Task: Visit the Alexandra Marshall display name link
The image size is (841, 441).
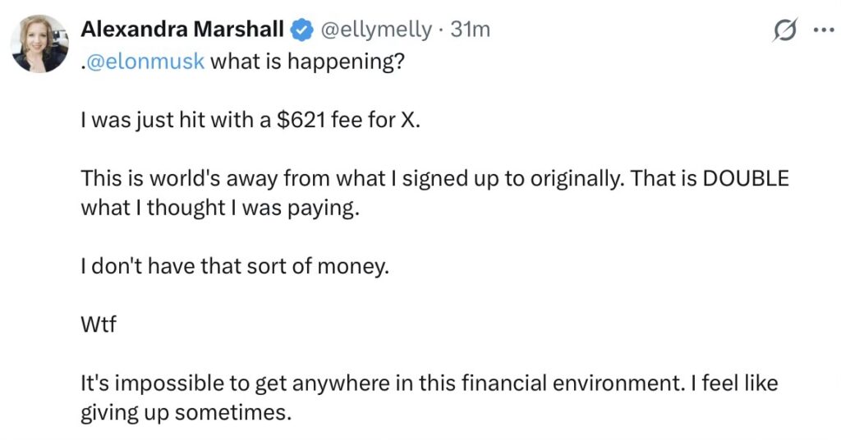Action: pyautogui.click(x=182, y=30)
